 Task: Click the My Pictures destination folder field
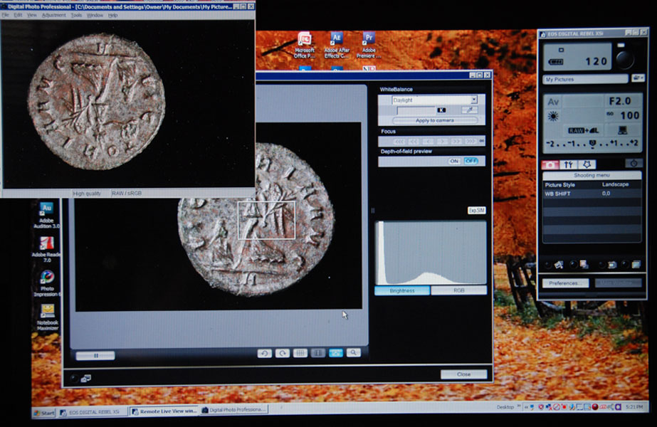(585, 79)
